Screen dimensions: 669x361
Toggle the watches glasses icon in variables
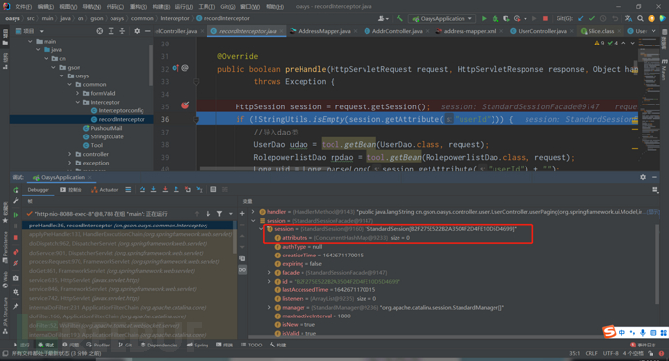click(x=242, y=270)
